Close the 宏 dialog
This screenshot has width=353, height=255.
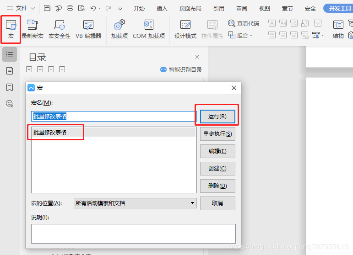[234, 88]
